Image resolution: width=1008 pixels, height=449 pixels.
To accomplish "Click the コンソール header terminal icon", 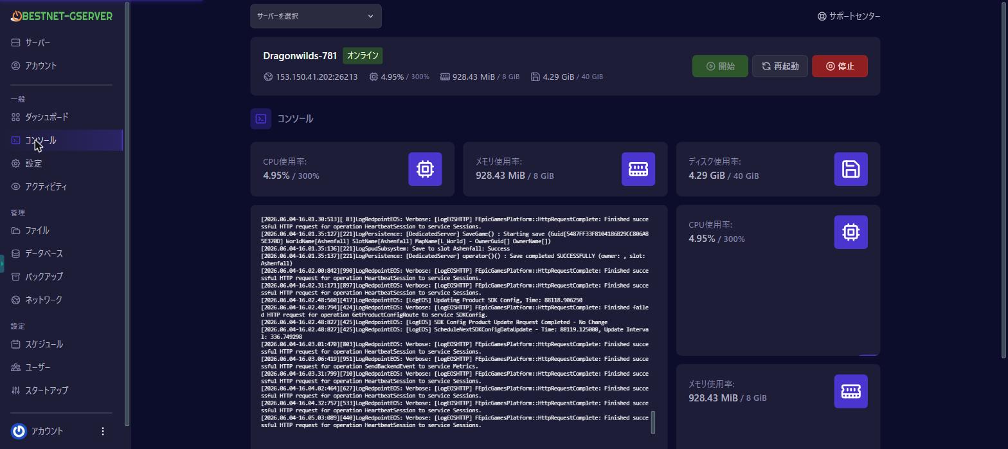I will (x=261, y=118).
